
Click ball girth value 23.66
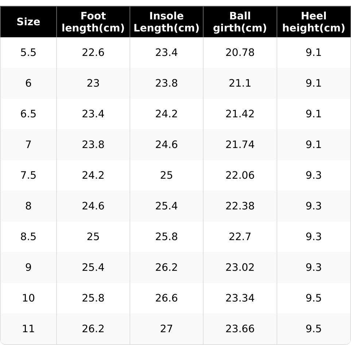click(240, 329)
